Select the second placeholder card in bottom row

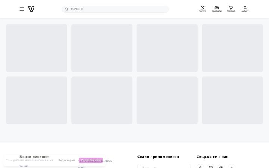pyautogui.click(x=102, y=100)
